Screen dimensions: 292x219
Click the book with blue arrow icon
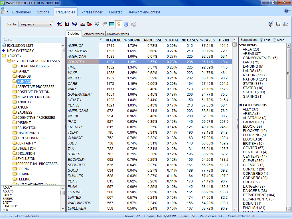[271, 24]
